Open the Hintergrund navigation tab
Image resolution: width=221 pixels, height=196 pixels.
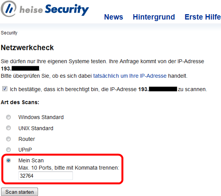pyautogui.click(x=154, y=17)
